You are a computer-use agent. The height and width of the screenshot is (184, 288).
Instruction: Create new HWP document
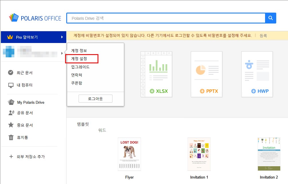coord(257,74)
